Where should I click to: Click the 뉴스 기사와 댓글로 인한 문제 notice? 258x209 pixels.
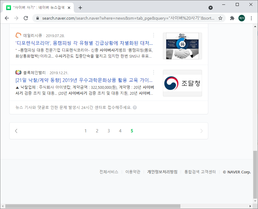click(73, 107)
